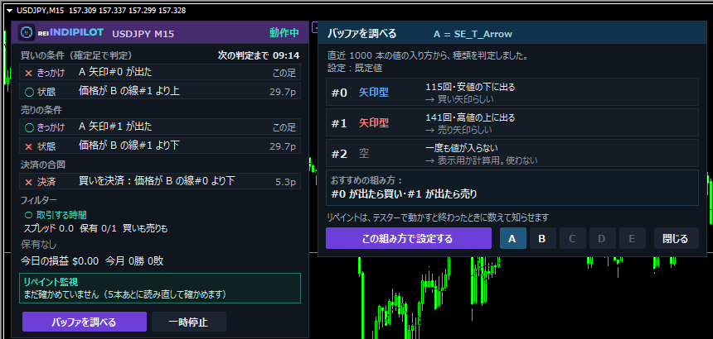This screenshot has width=713, height=339.
Task: Open the USDJPY,M15 chart title dropdown arrow
Action: 10,11
